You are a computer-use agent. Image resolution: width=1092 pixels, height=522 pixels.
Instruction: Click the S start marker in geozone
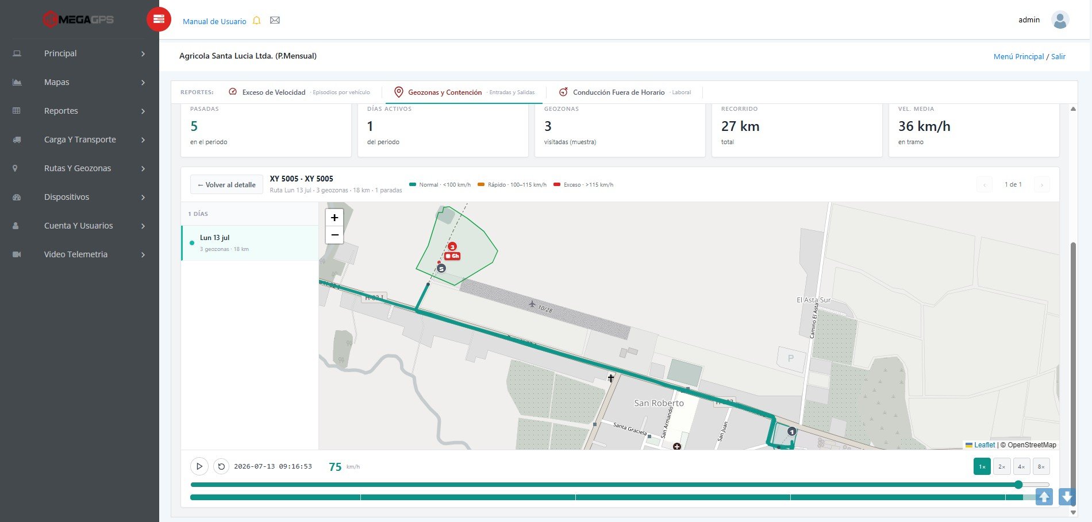tap(441, 268)
